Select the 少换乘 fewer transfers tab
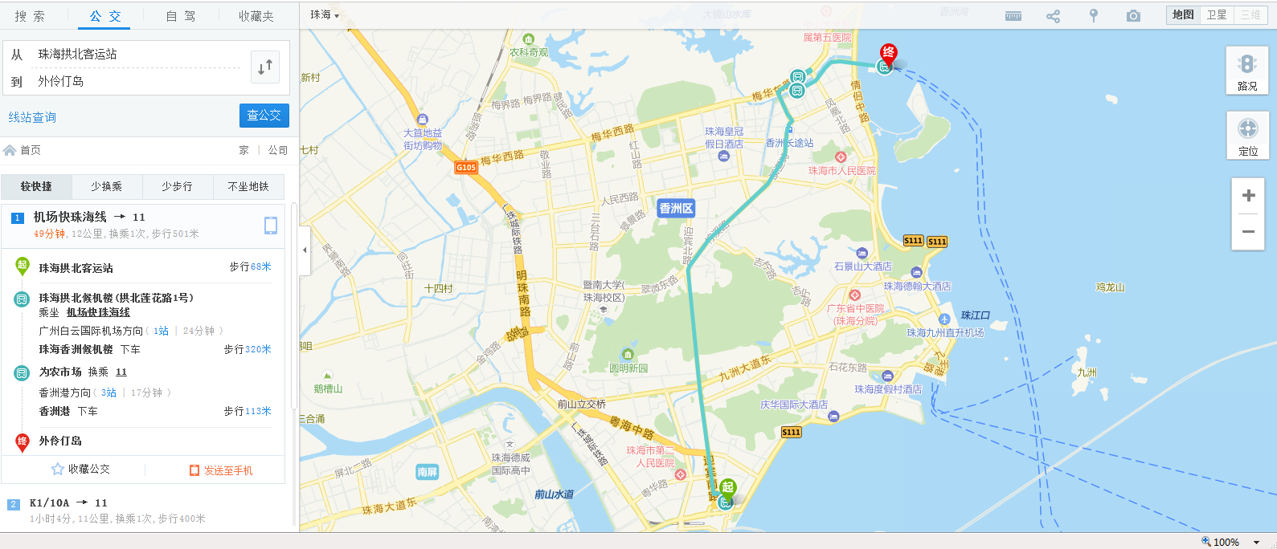Screen dimensions: 1277x549 [107, 186]
